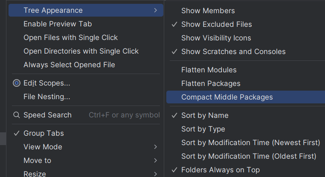
Task: Open the View Mode submenu
Action: click(x=43, y=147)
